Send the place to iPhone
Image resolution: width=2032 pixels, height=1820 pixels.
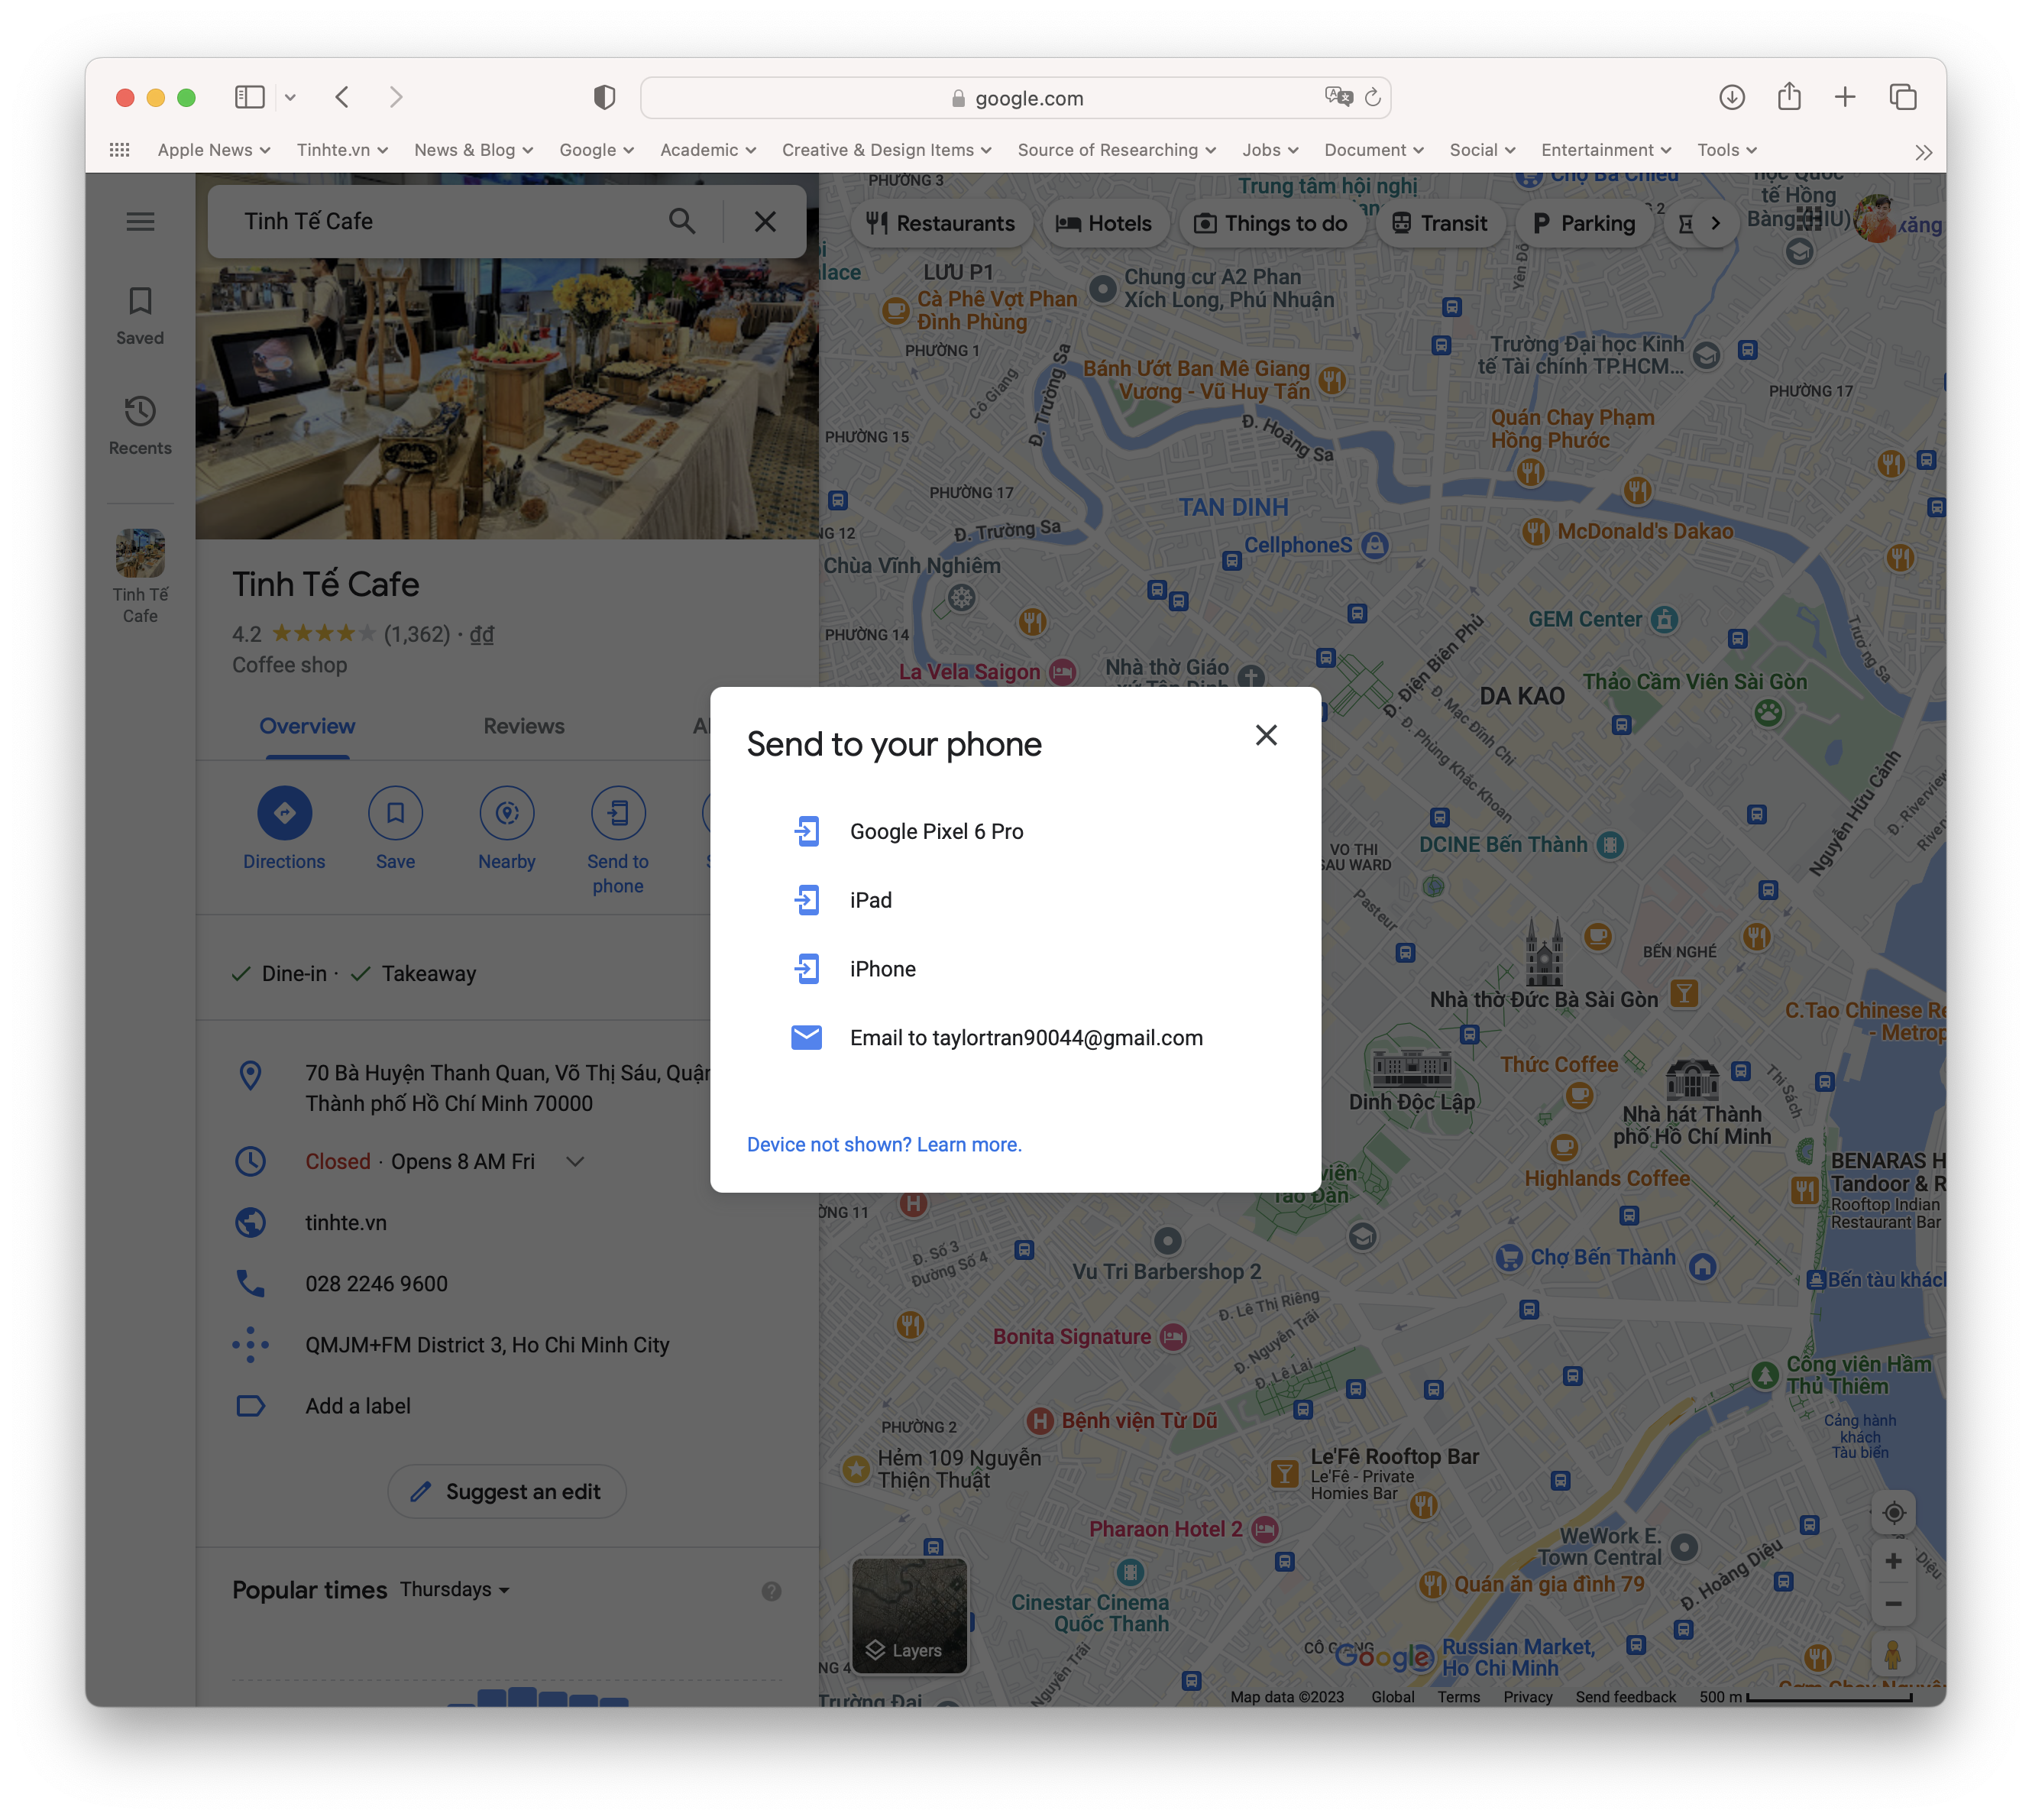click(x=1015, y=969)
